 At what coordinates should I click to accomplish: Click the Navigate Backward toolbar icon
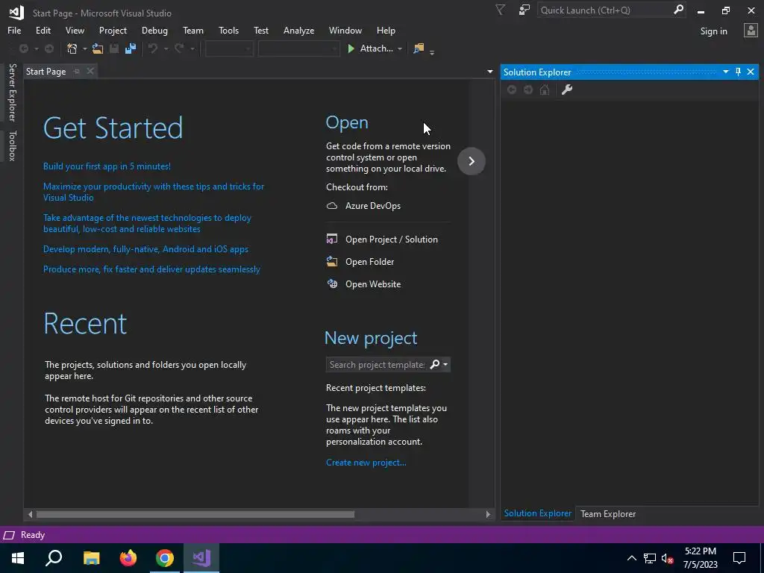tap(23, 48)
